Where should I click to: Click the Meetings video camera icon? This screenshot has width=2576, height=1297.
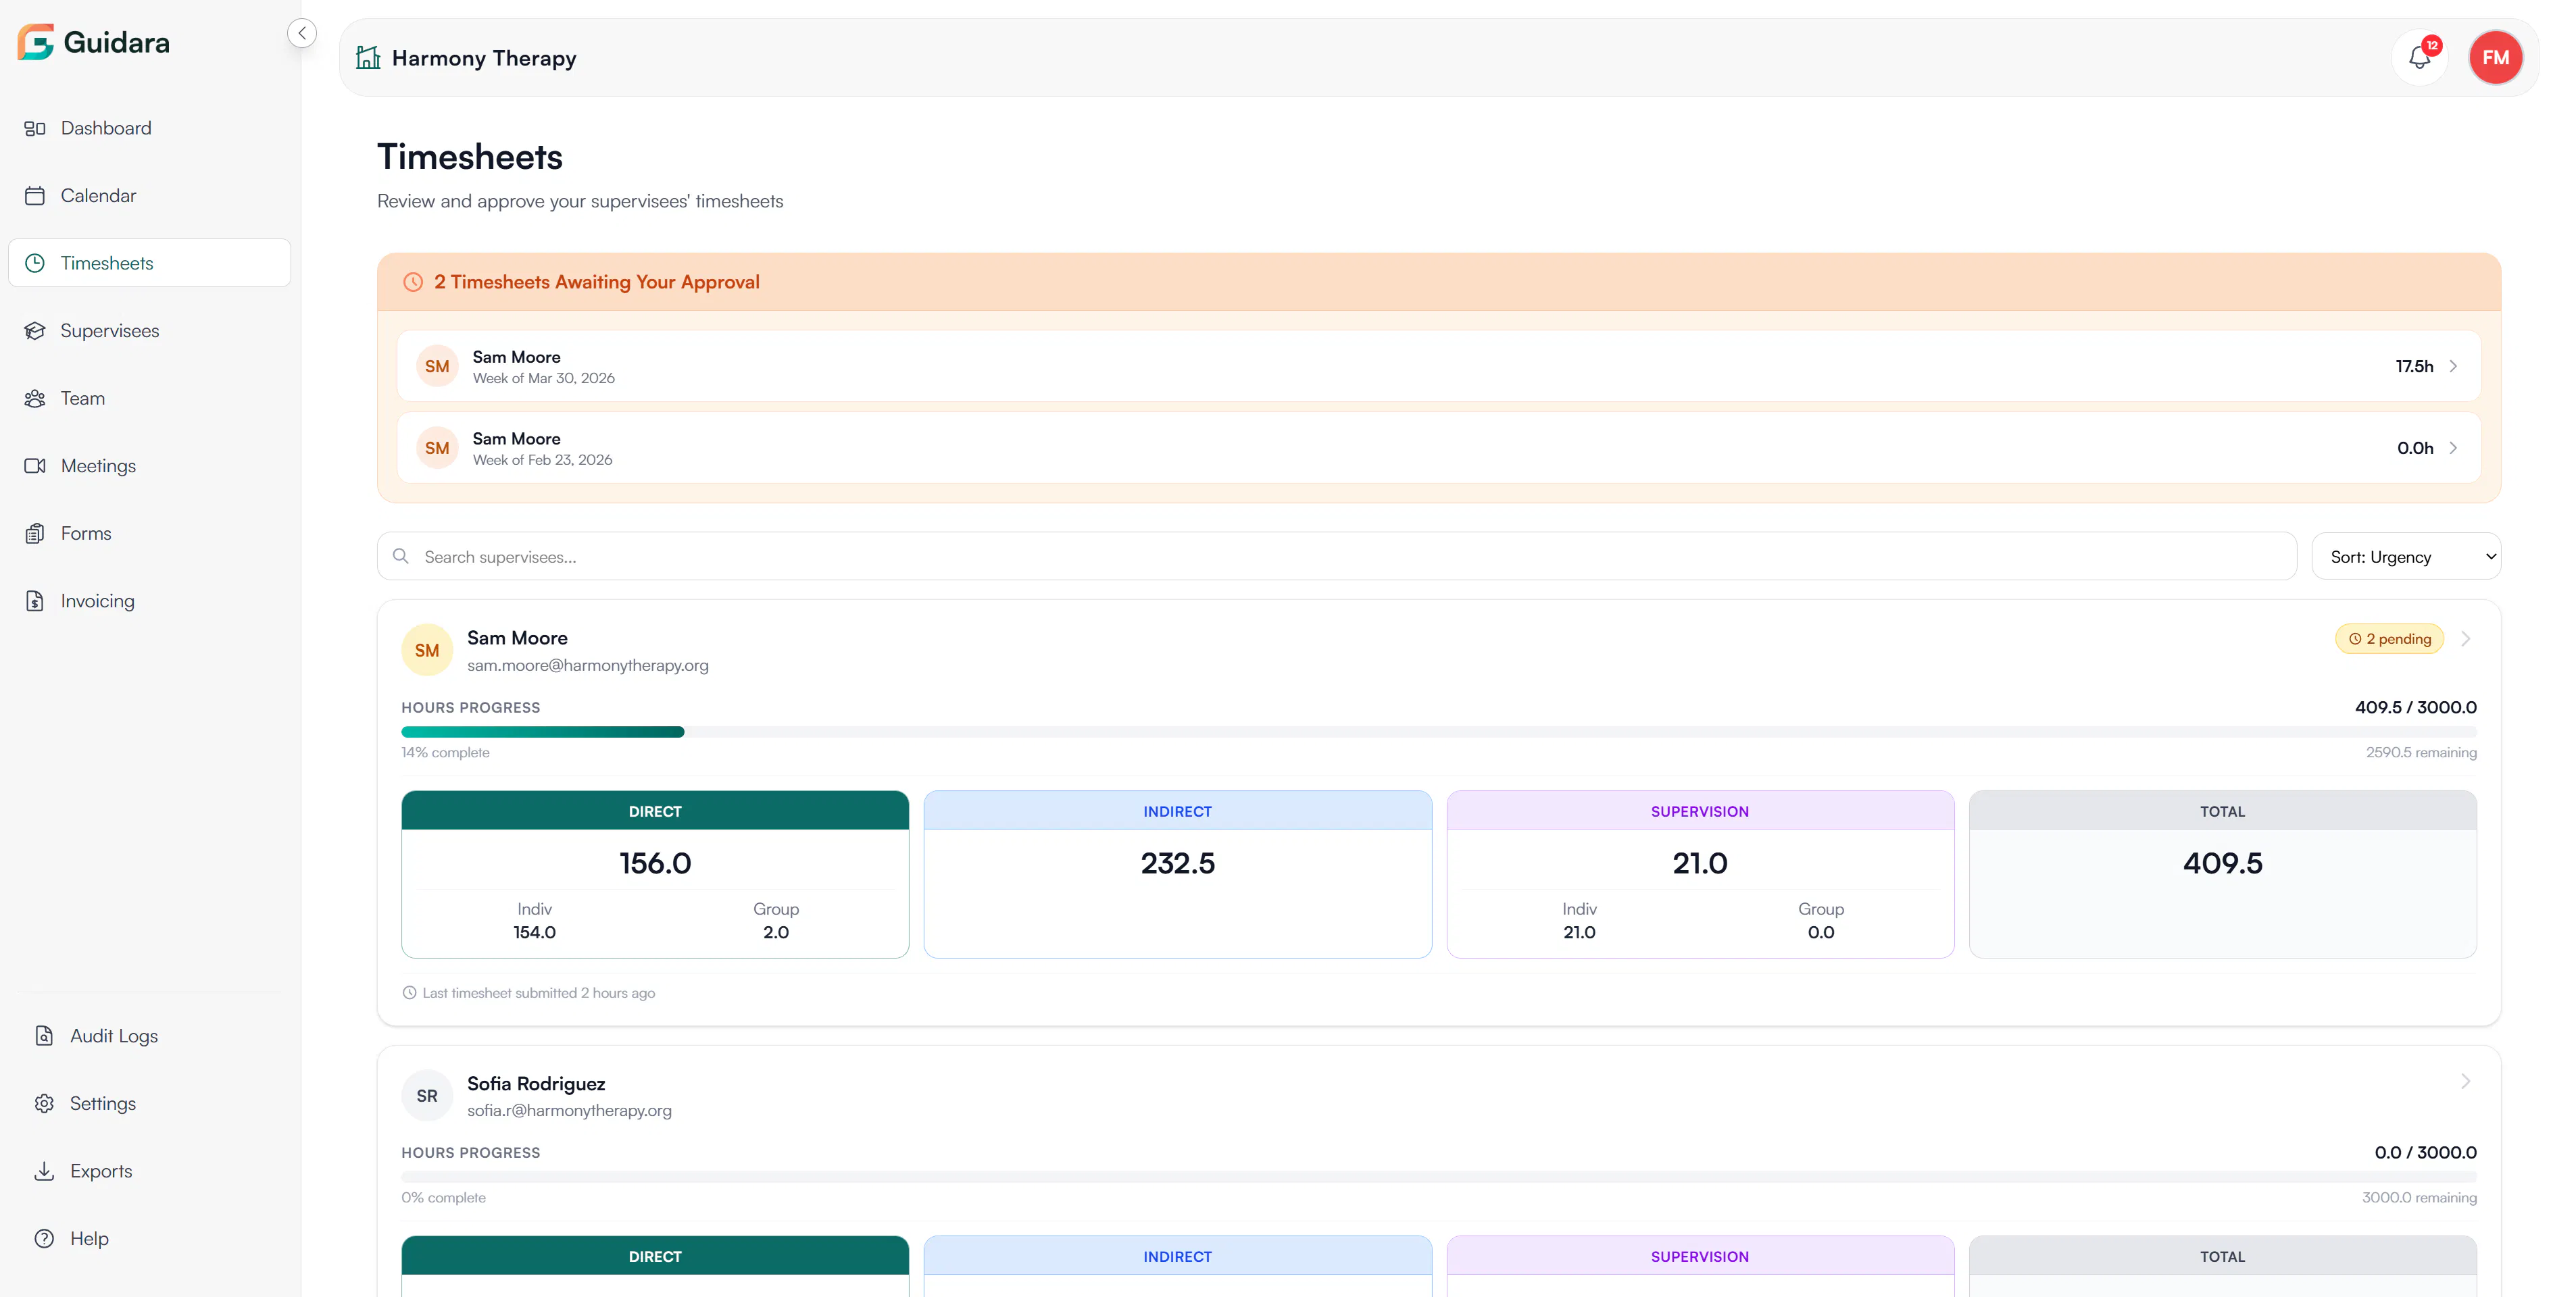[x=35, y=466]
